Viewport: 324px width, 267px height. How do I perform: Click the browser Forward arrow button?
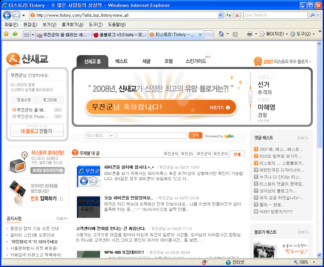point(16,15)
